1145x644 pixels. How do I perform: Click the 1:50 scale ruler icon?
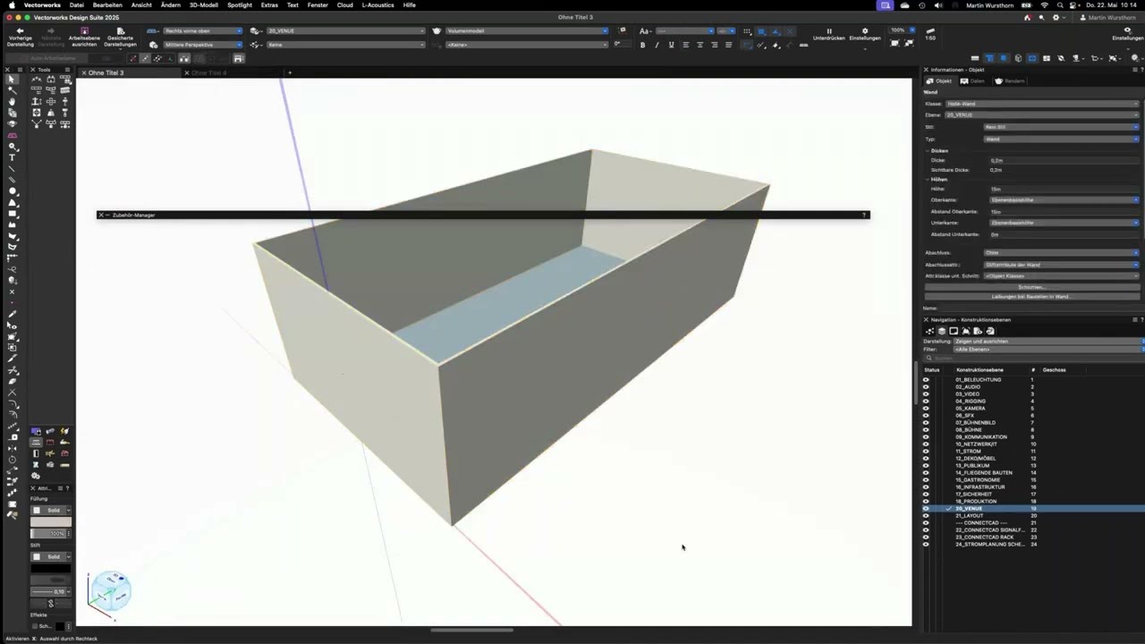930,30
